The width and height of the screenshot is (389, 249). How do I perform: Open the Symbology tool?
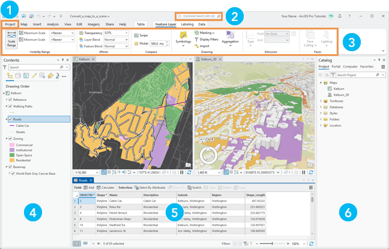pyautogui.click(x=183, y=38)
